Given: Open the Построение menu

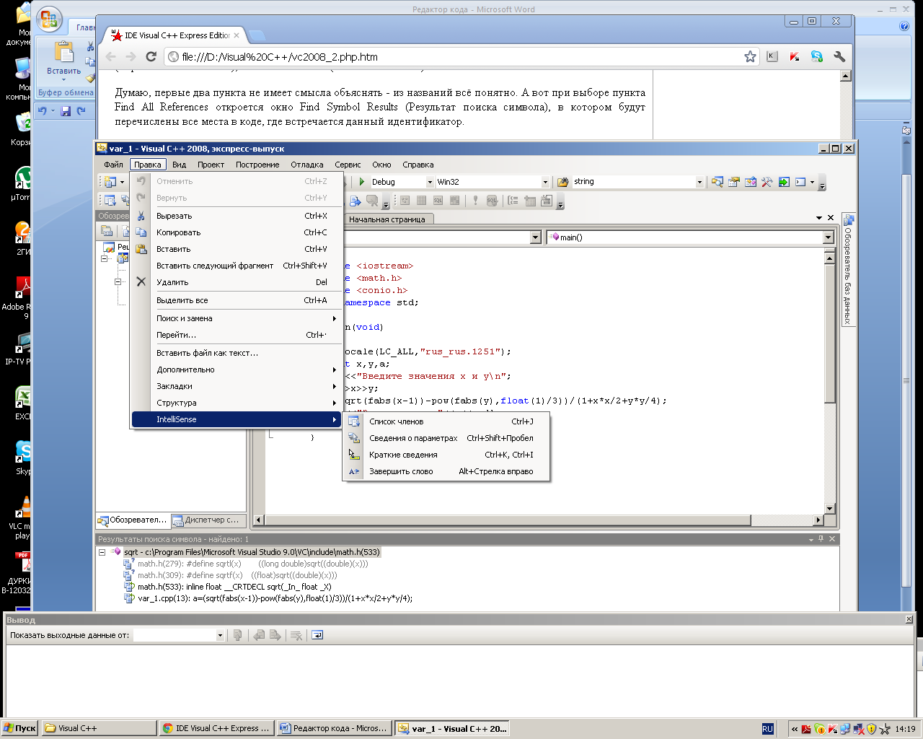Looking at the screenshot, I should pos(257,165).
